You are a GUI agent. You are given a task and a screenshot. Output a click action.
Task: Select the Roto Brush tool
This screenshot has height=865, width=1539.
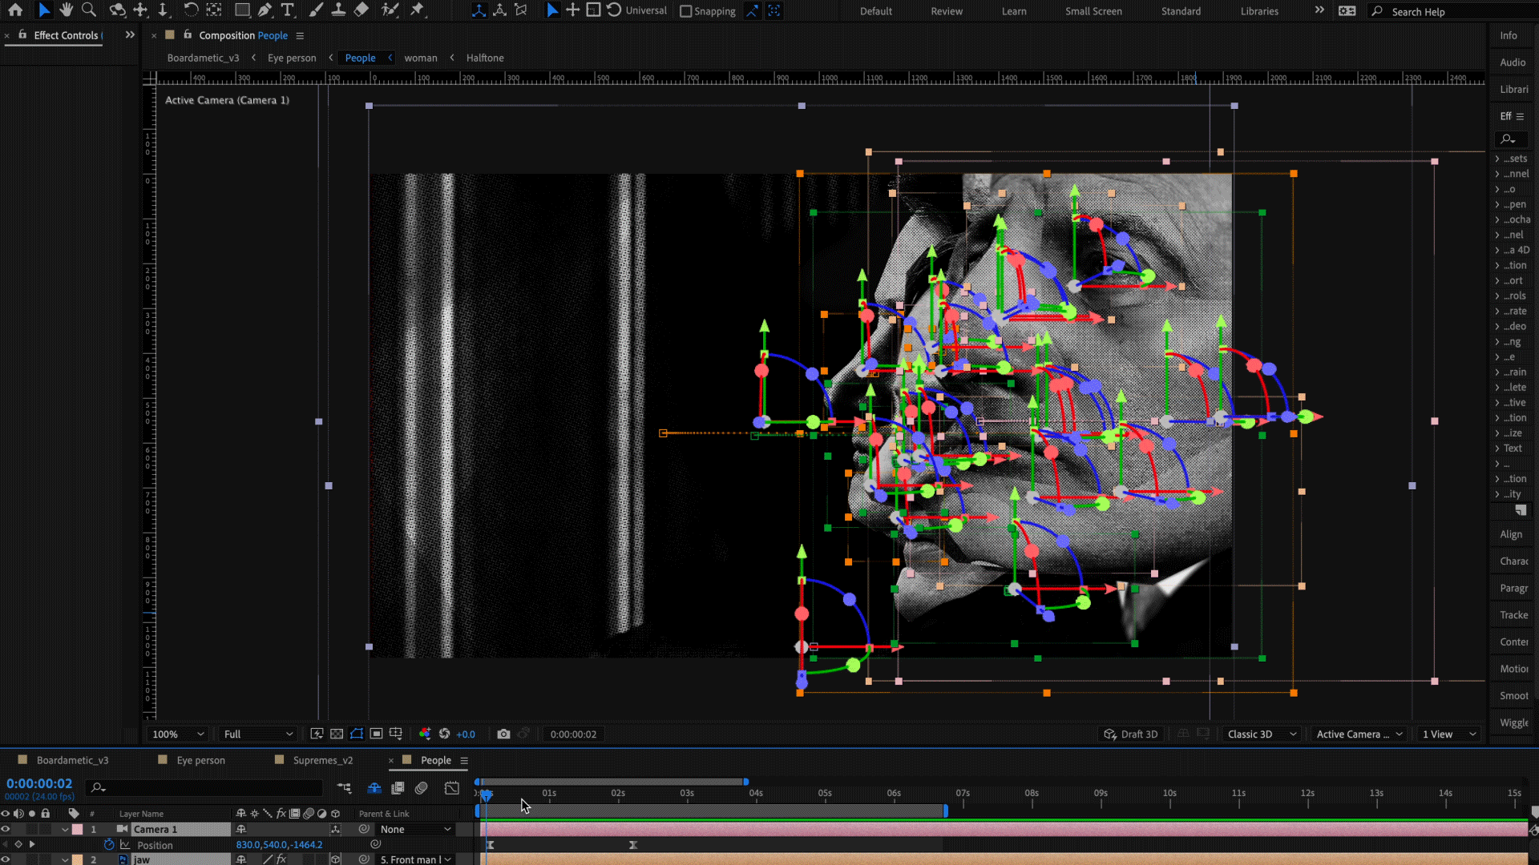pyautogui.click(x=390, y=10)
